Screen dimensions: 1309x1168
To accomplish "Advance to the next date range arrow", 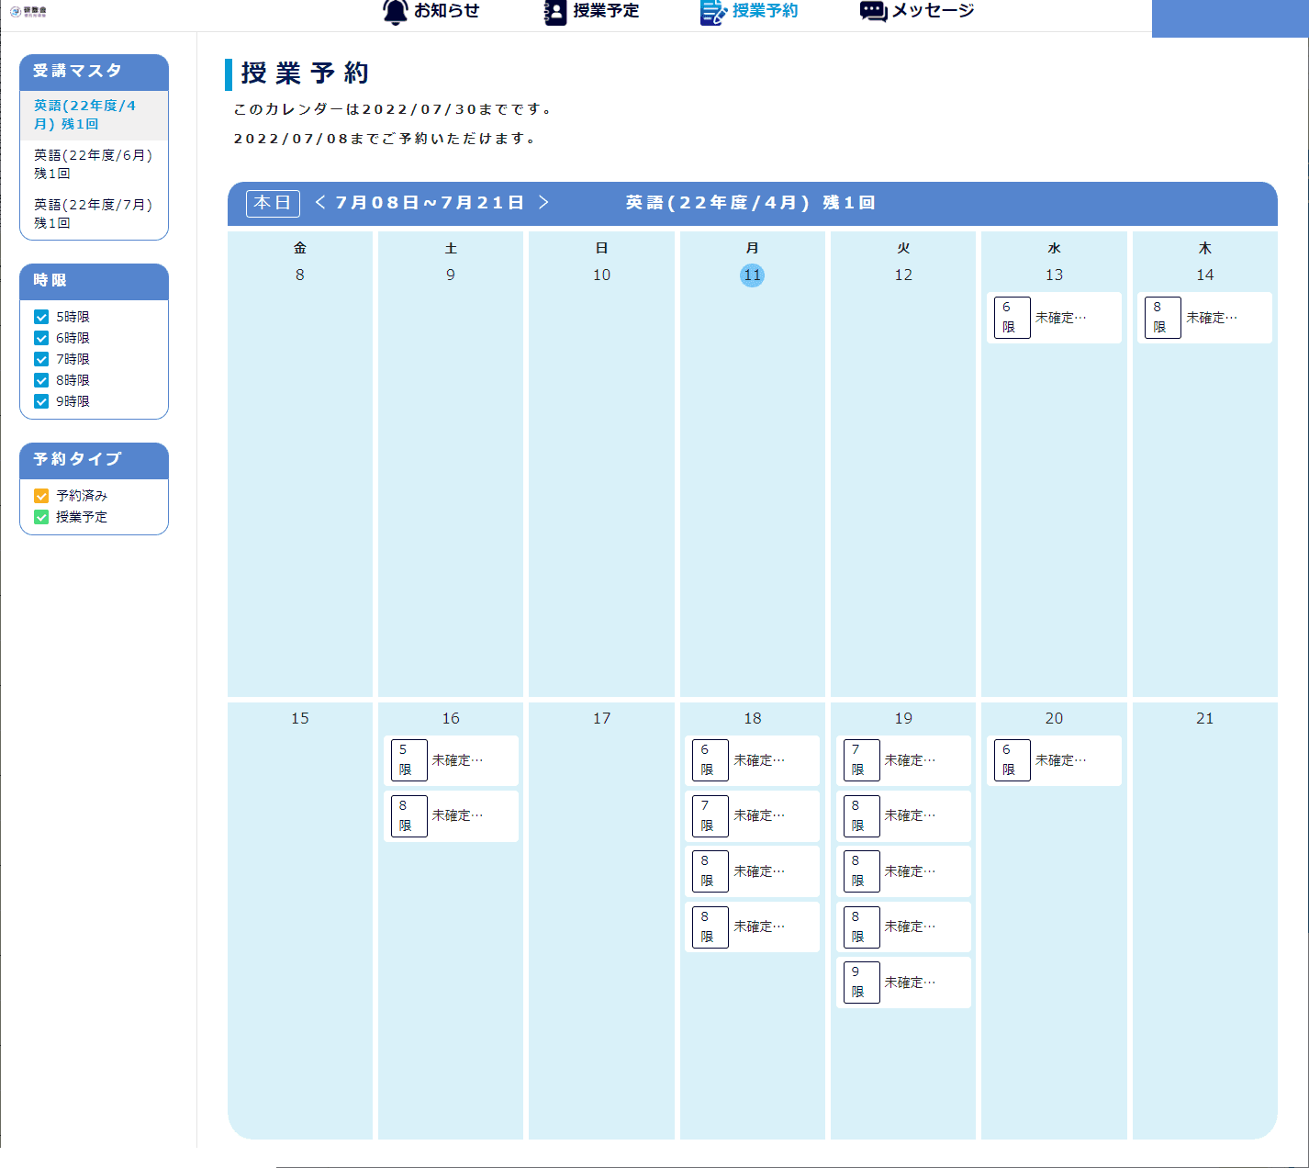I will (x=543, y=202).
